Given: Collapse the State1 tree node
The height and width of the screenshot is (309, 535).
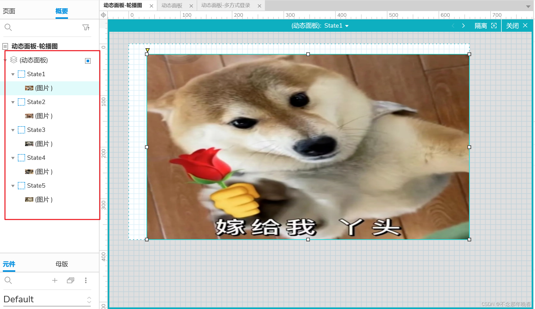Looking at the screenshot, I should [x=13, y=74].
